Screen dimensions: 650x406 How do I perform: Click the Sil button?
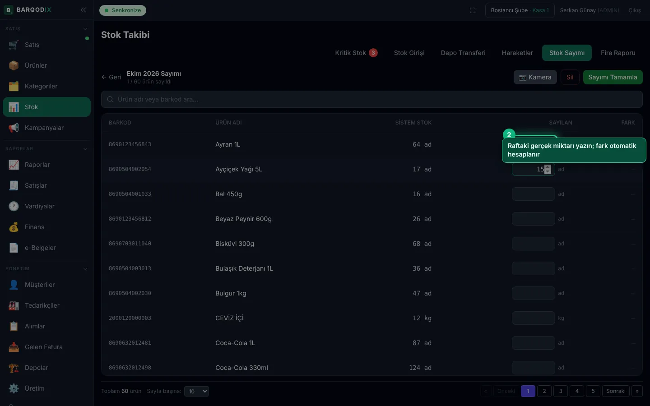570,77
